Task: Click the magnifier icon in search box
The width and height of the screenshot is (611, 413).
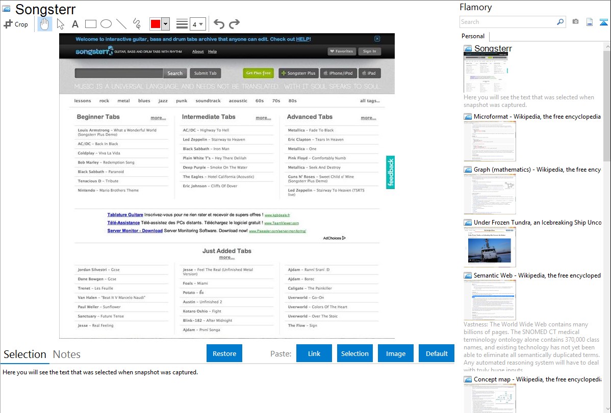Action: 560,22
